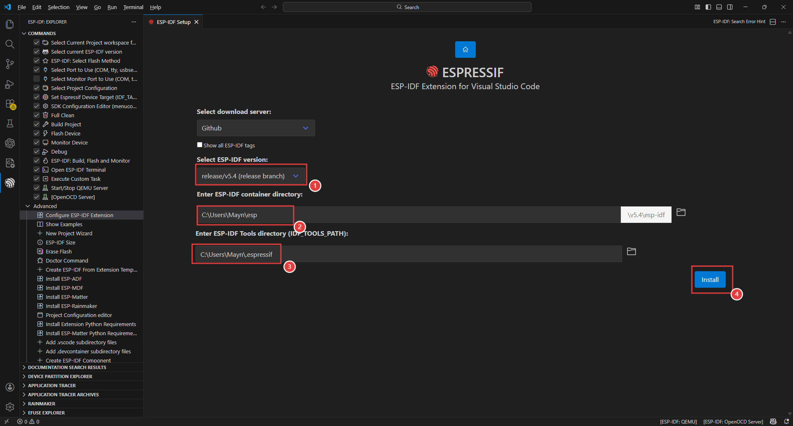Click the title bar Search box
The width and height of the screenshot is (793, 426).
point(407,7)
